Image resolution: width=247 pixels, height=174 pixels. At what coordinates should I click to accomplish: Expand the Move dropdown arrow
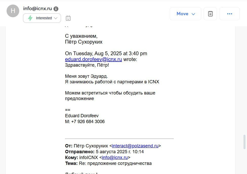click(193, 14)
